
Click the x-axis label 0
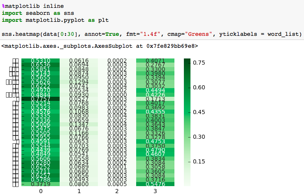[40, 191]
